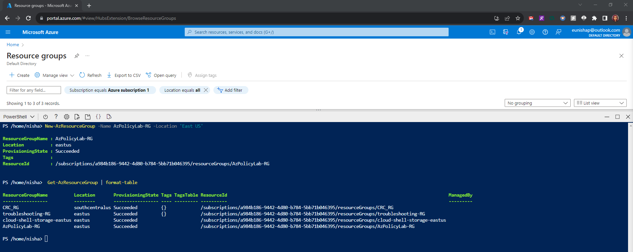Click Export to CSV command

[124, 75]
